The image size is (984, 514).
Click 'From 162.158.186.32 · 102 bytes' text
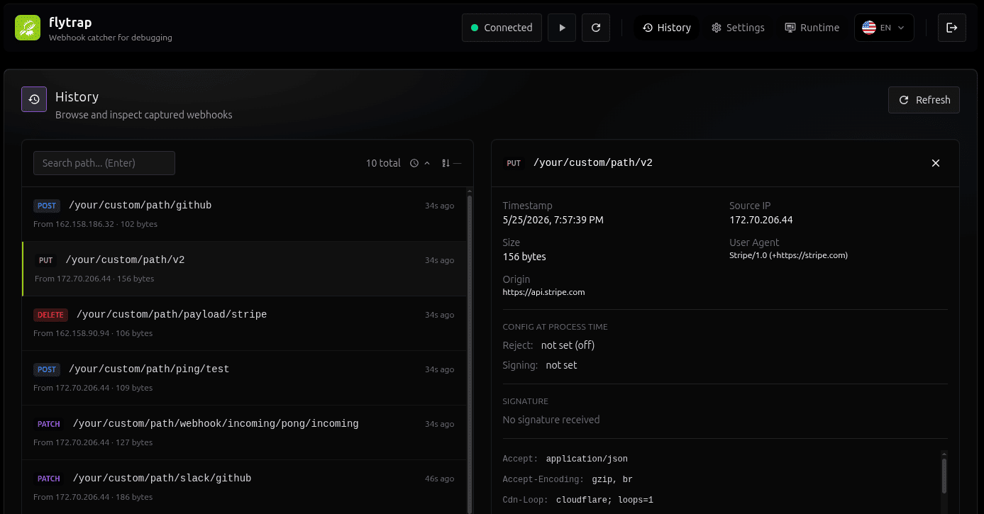pyautogui.click(x=95, y=224)
